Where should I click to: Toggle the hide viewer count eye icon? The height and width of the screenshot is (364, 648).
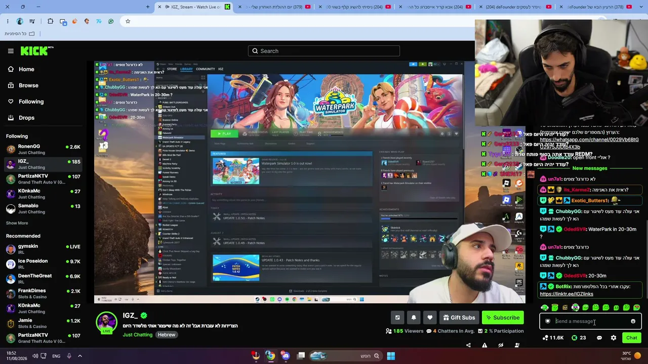pos(501,345)
